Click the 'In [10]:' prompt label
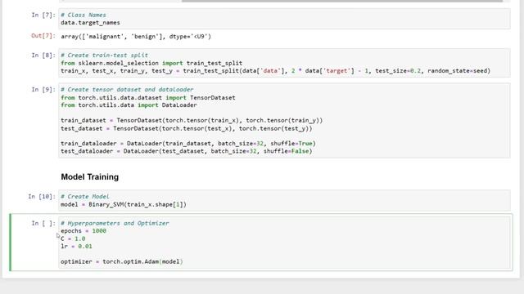 coord(42,197)
